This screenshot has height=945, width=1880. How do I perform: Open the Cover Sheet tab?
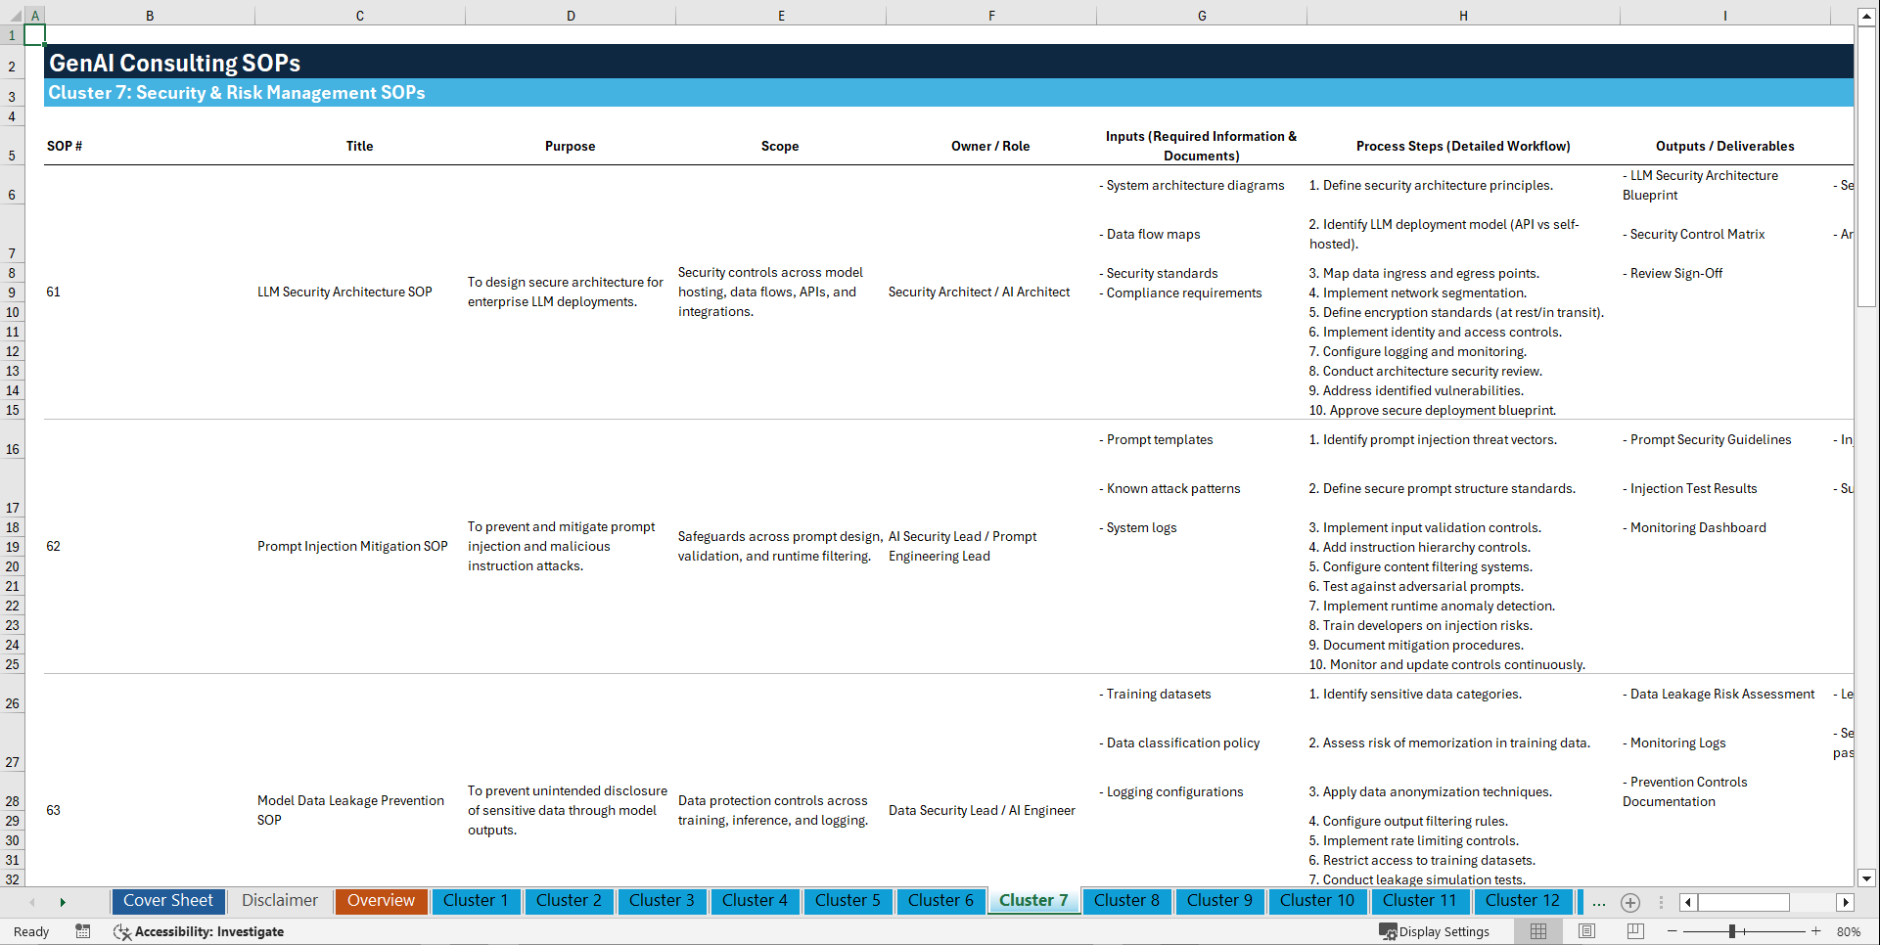tap(167, 901)
